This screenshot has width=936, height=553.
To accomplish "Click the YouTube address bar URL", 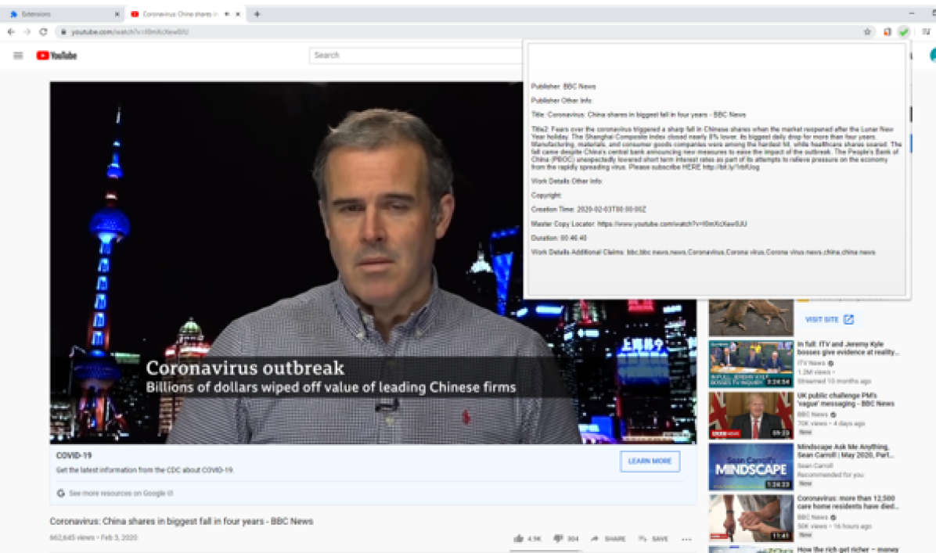I will coord(130,31).
